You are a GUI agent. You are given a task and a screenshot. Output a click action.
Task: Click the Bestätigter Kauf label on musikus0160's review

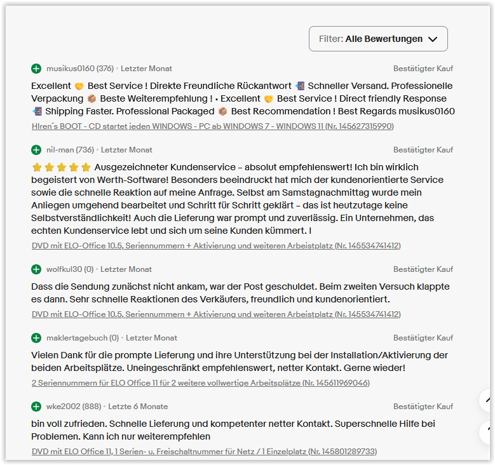pyautogui.click(x=423, y=69)
